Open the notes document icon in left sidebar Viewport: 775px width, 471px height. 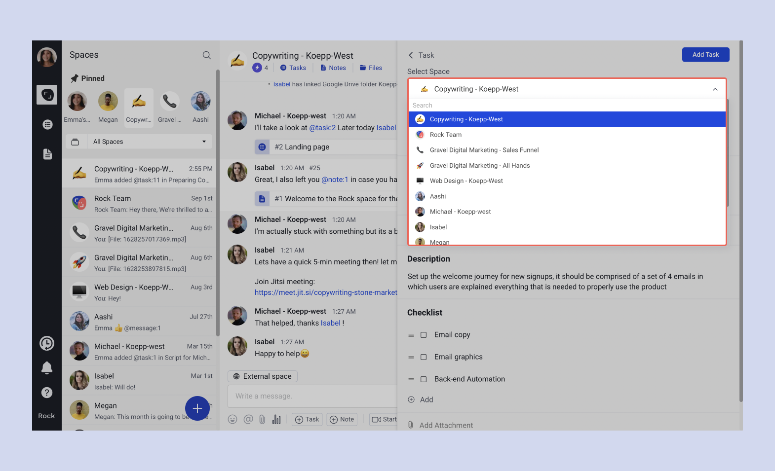47,154
